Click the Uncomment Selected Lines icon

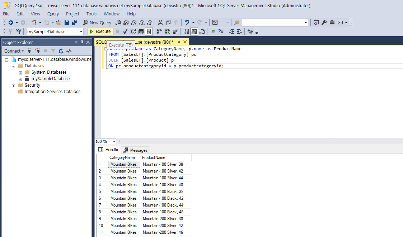(220, 32)
